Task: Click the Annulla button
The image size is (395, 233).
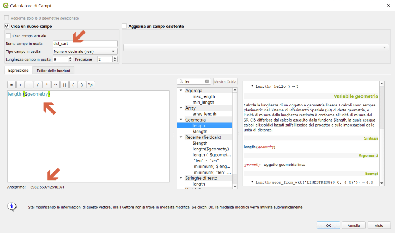Action: click(x=354, y=225)
